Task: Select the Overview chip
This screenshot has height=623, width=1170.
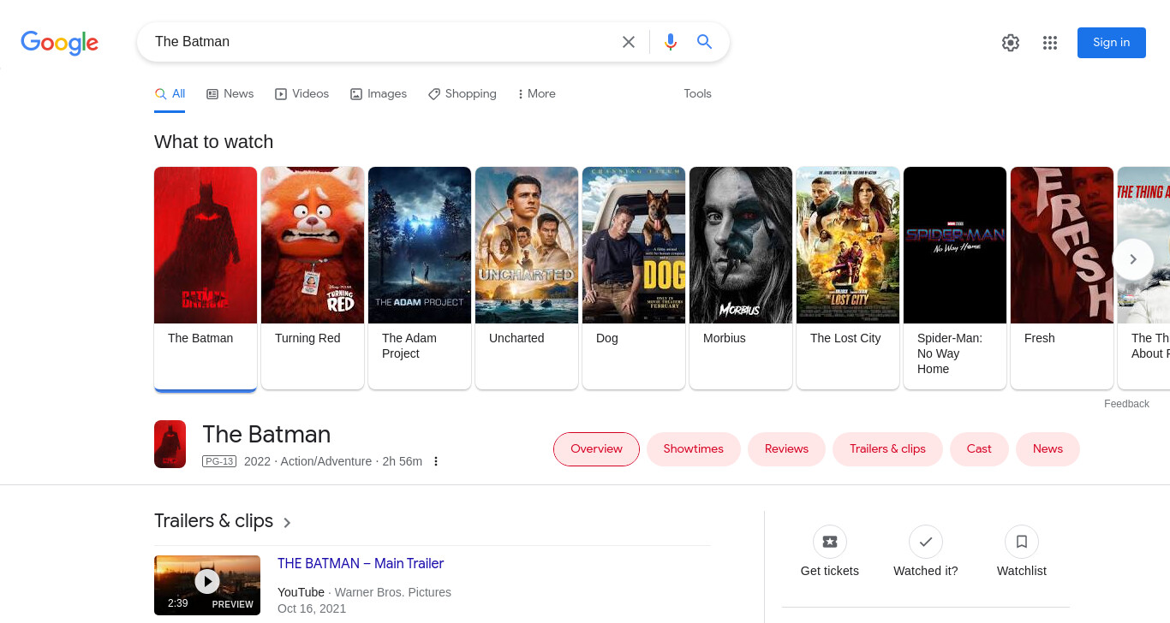Action: pyautogui.click(x=596, y=449)
